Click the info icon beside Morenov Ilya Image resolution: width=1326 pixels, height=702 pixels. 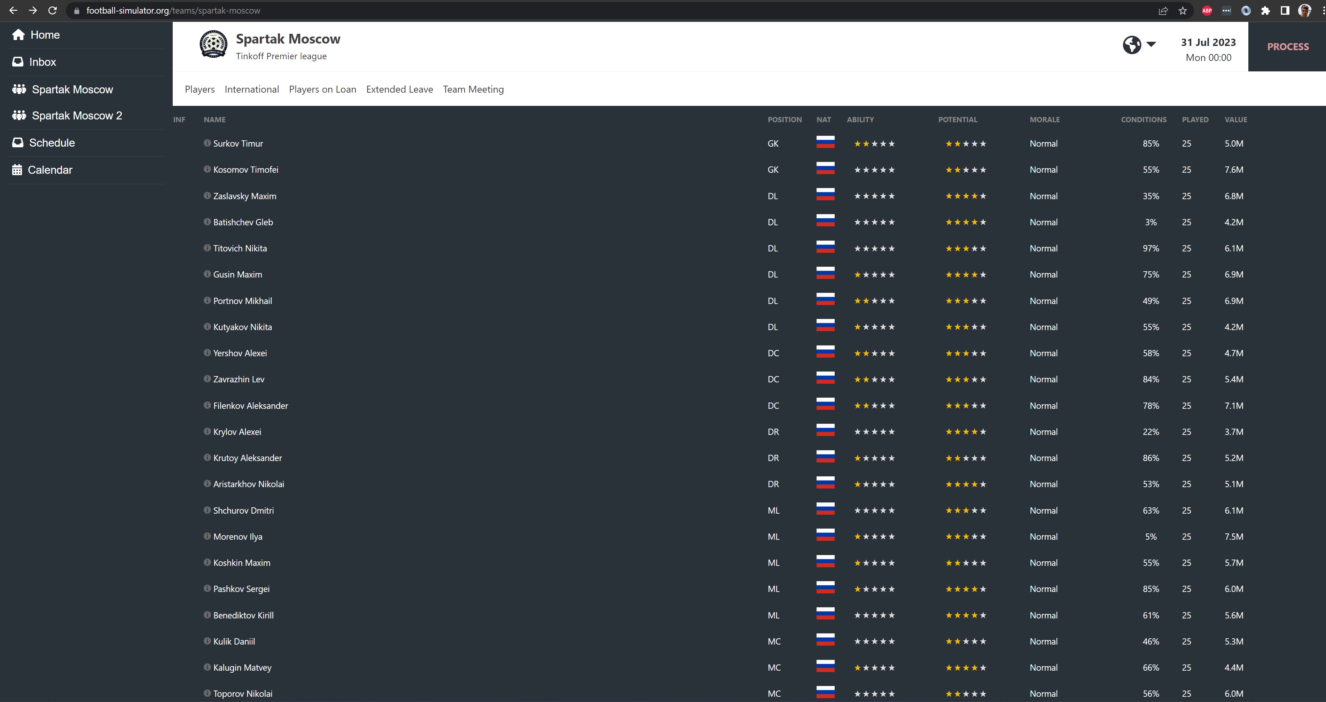(x=207, y=536)
